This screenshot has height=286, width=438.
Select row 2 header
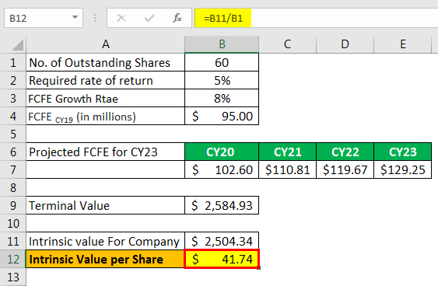13,80
